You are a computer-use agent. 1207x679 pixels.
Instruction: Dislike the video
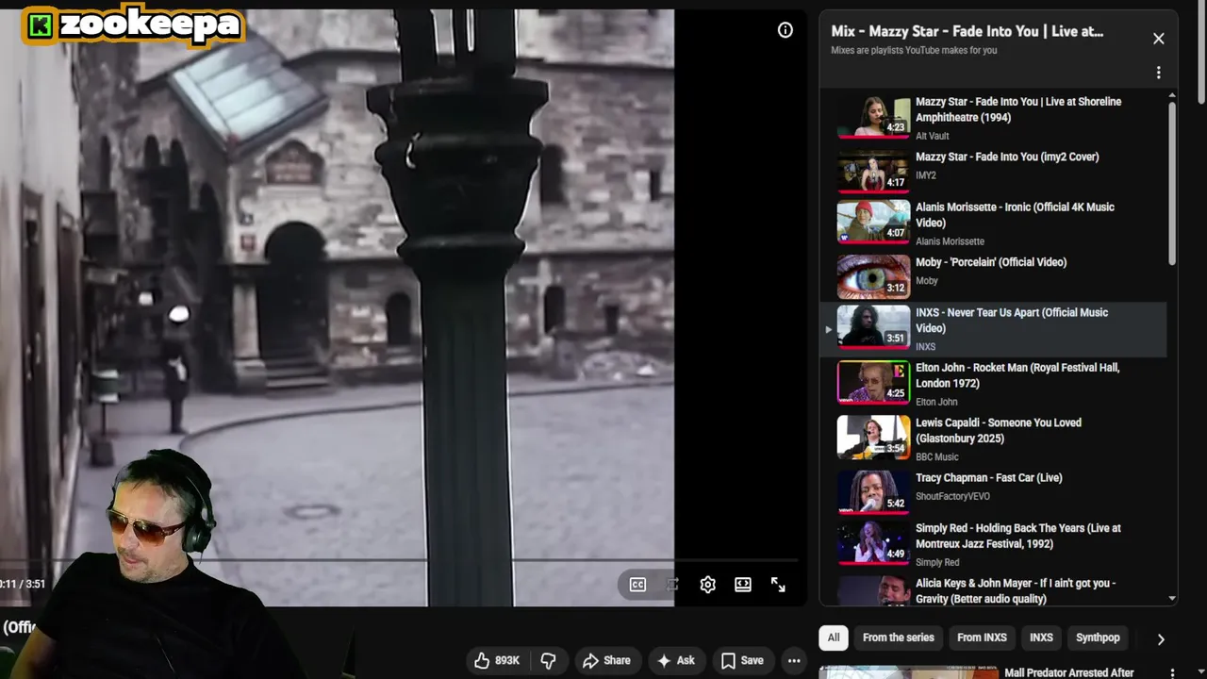[548, 660]
